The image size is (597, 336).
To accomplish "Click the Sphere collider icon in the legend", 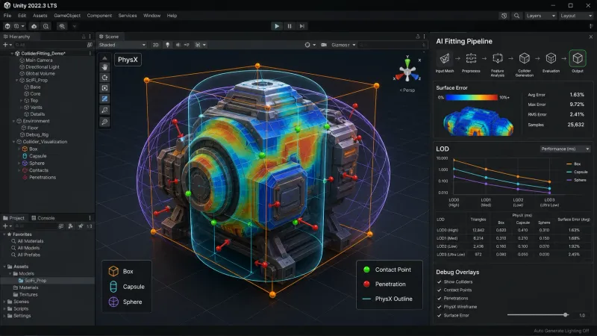I will [x=113, y=302].
